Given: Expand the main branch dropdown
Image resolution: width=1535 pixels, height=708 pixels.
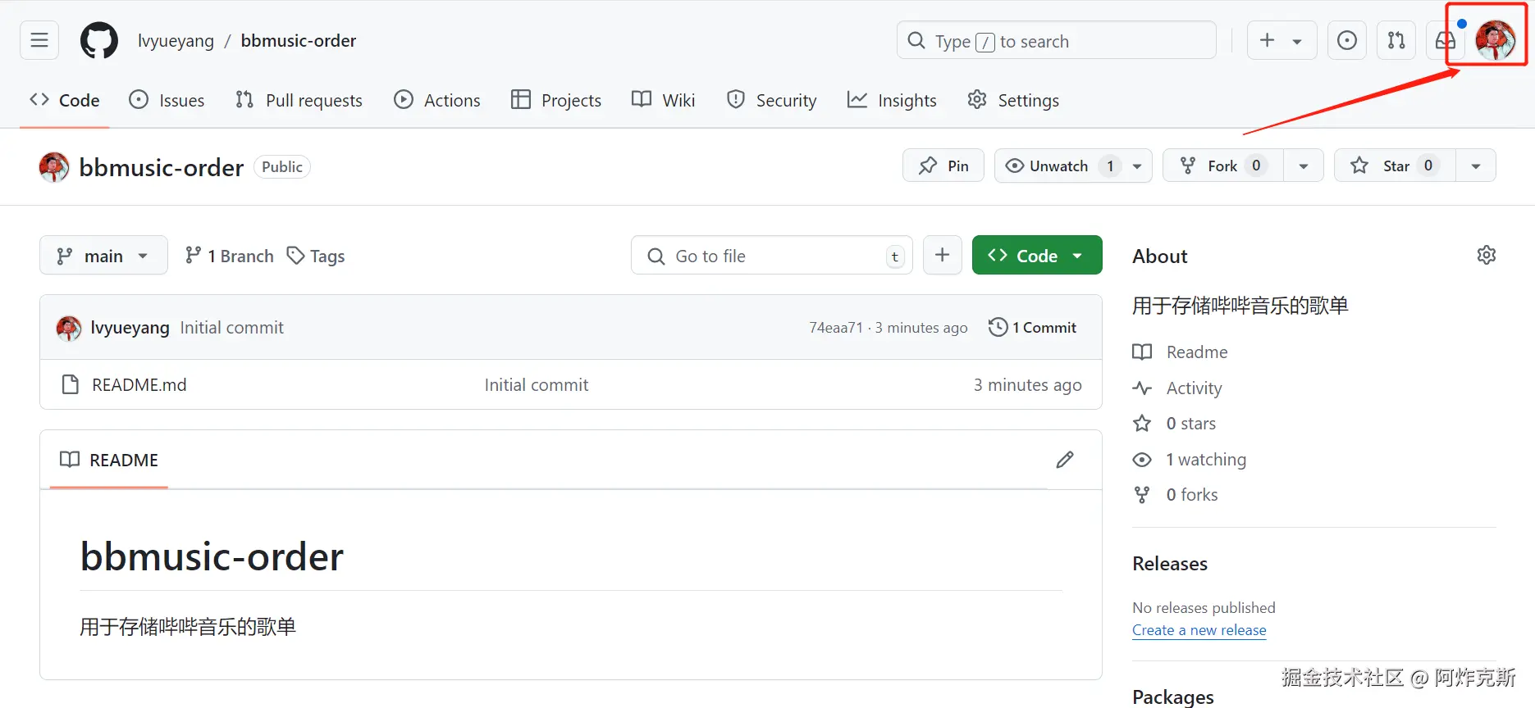Looking at the screenshot, I should coord(103,256).
